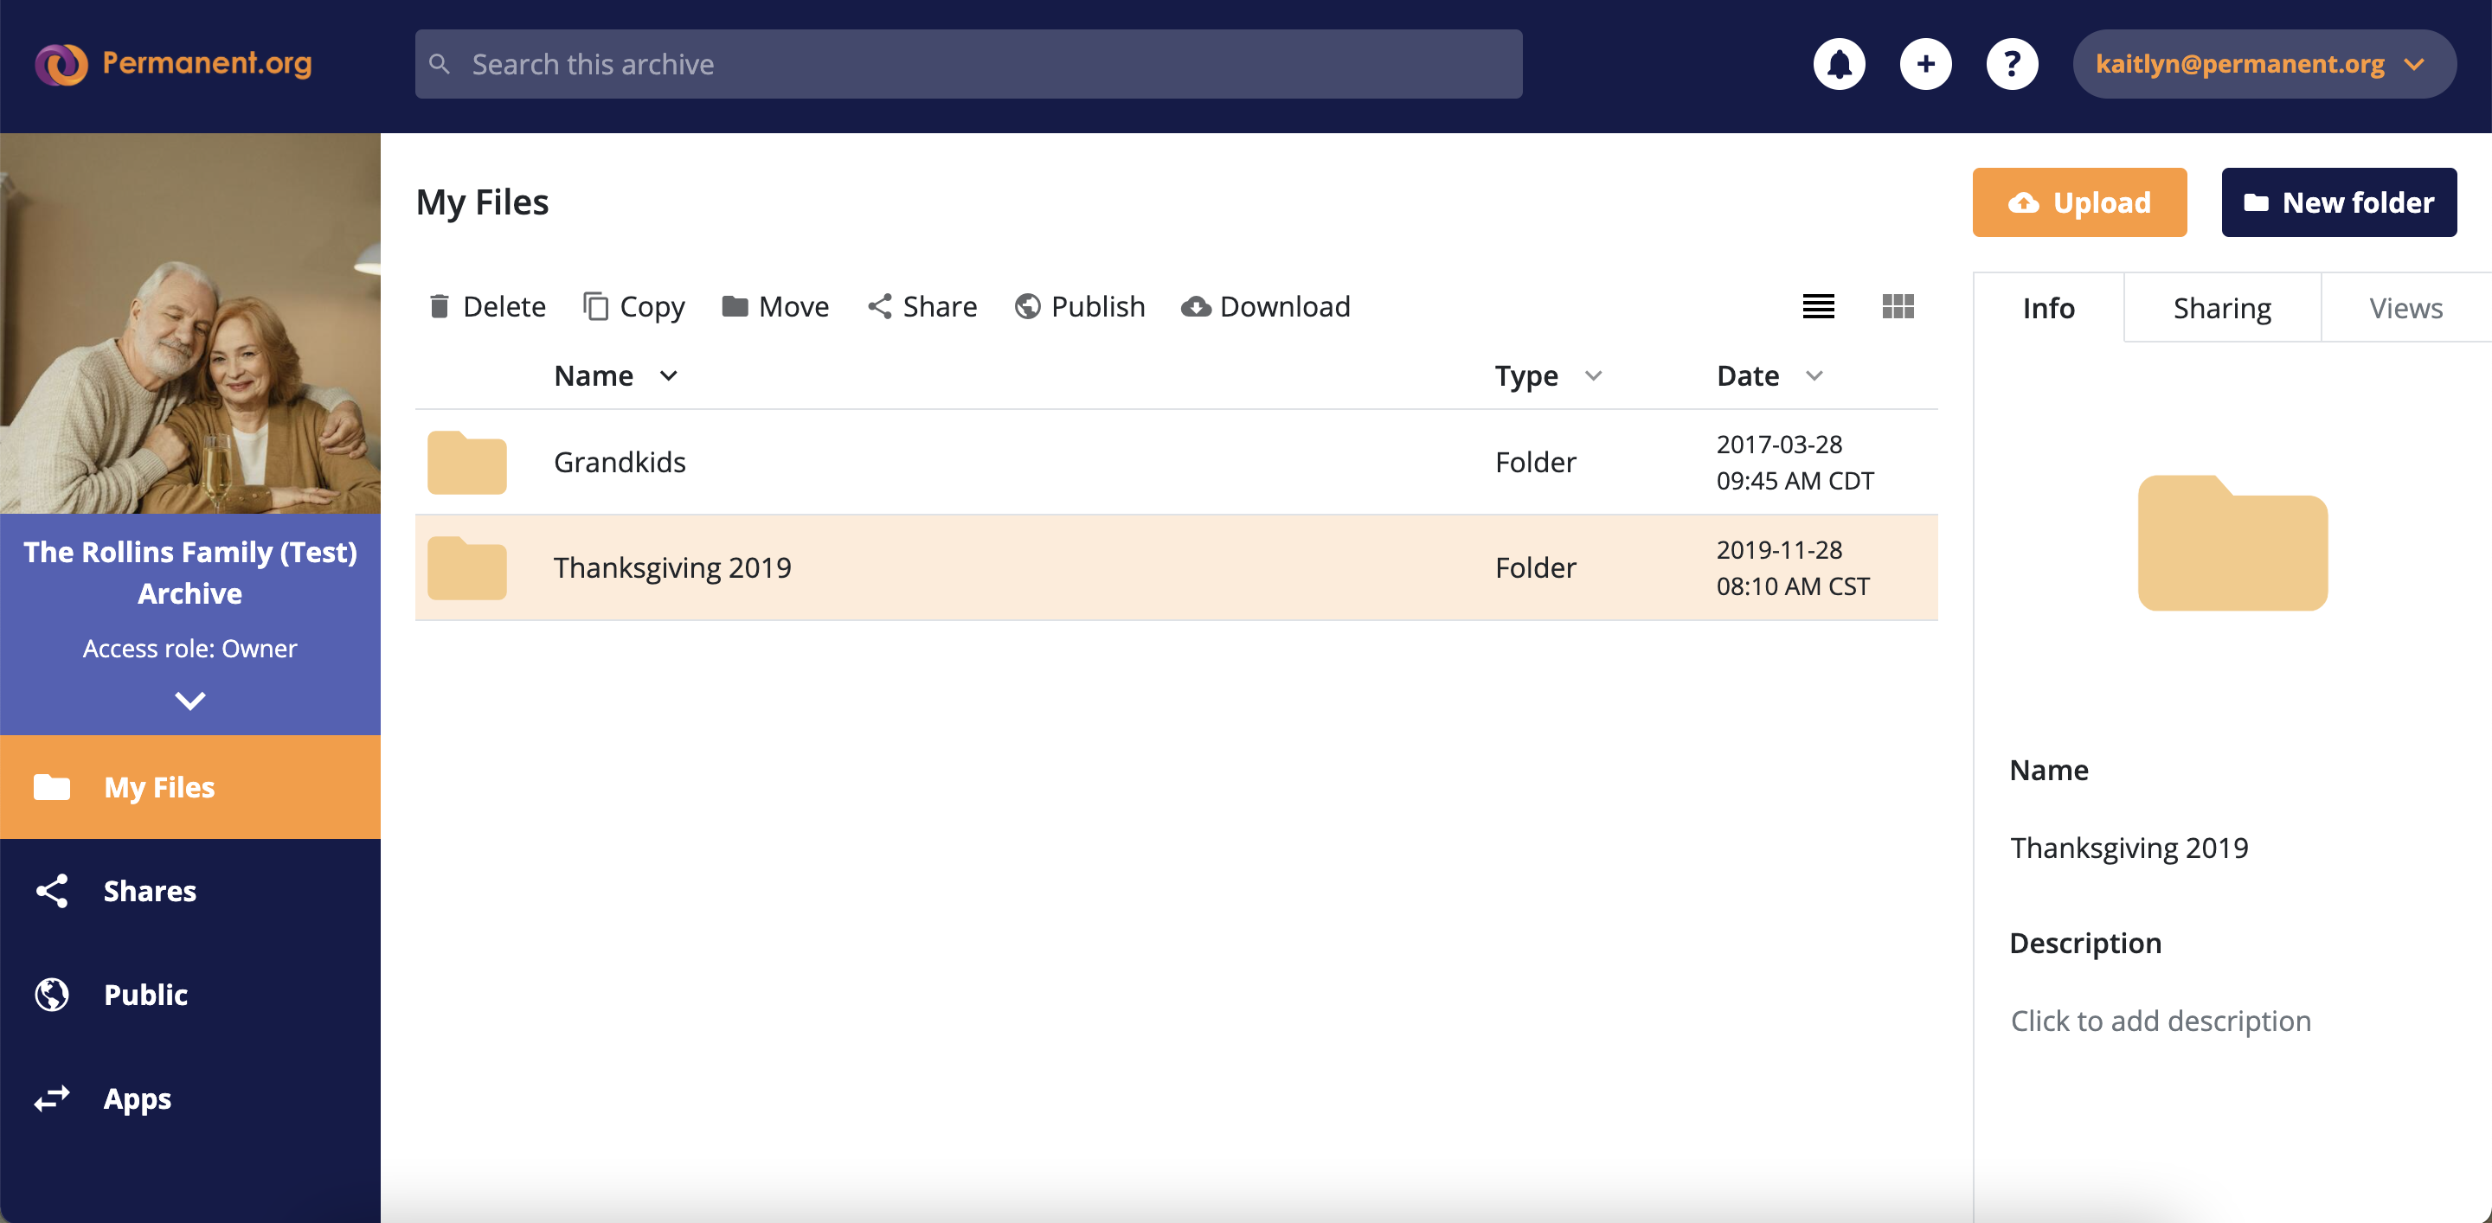This screenshot has height=1223, width=2492.
Task: Click the Move folder toolbar item
Action: point(776,306)
